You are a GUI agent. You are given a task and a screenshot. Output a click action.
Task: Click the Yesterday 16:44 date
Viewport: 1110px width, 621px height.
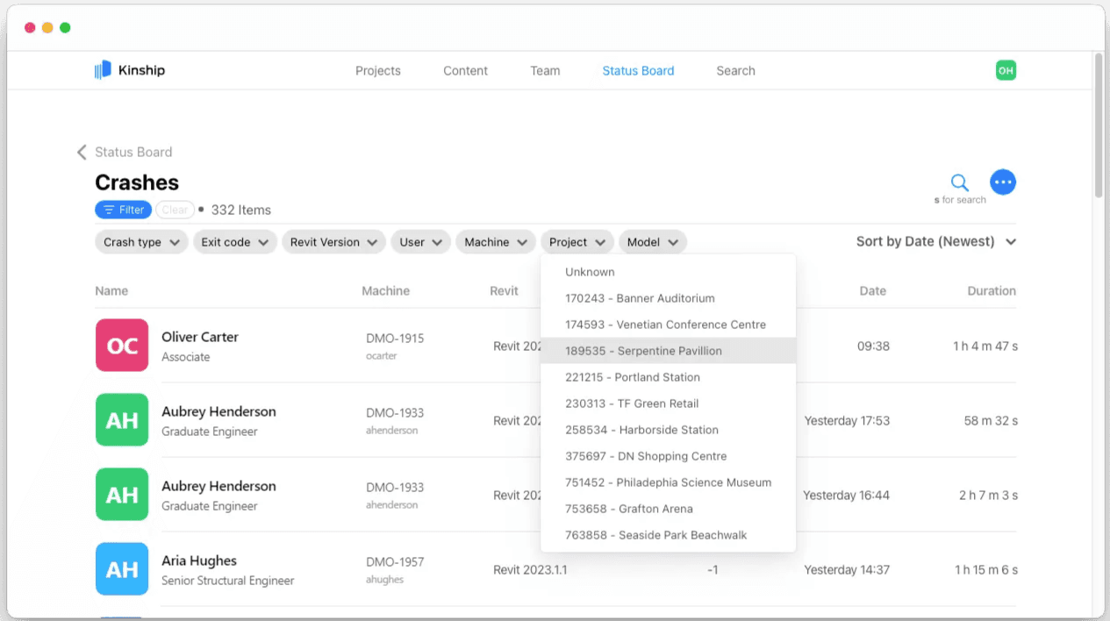846,496
